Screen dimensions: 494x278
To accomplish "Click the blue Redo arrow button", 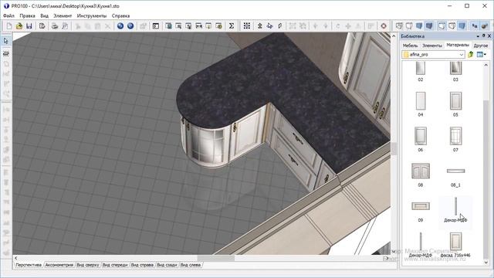I will [x=130, y=25].
